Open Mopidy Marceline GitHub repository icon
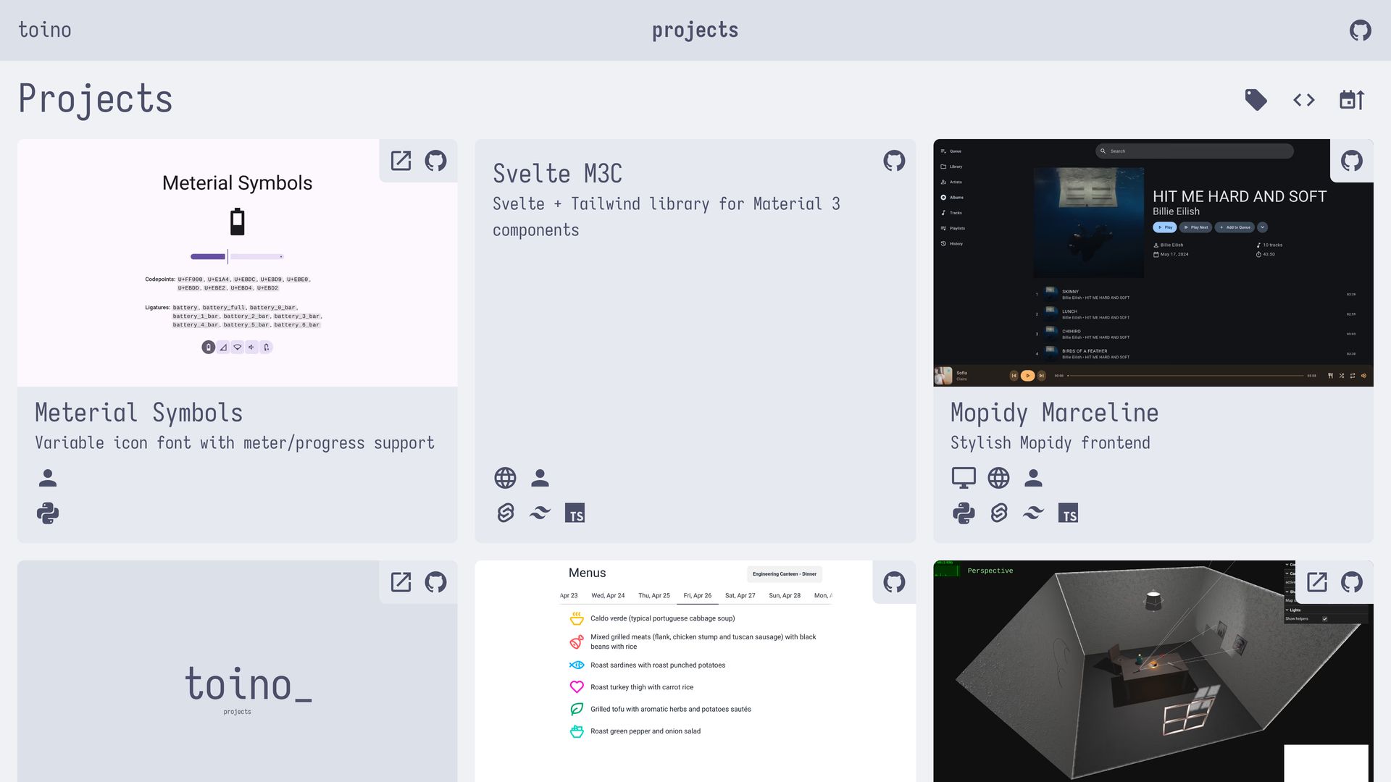 point(1351,161)
